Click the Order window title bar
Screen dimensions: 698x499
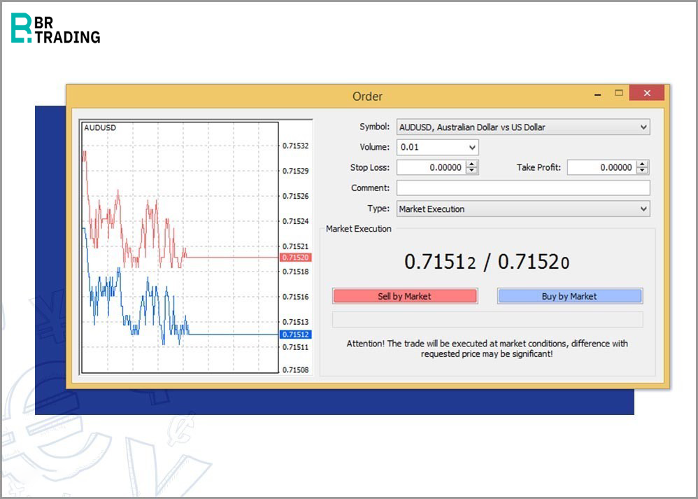[367, 96]
